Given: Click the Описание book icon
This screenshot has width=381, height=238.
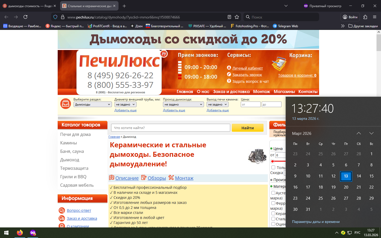Looking at the screenshot, I should pos(112,178).
